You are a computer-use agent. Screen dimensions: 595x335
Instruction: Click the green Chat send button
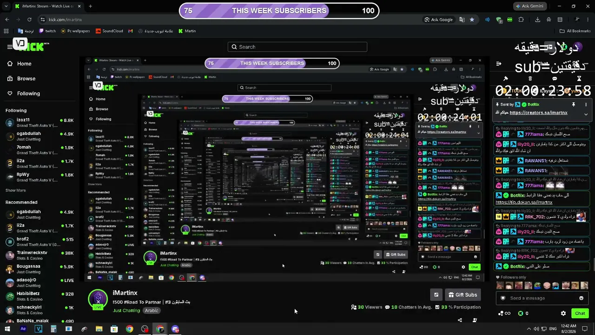[x=580, y=314]
